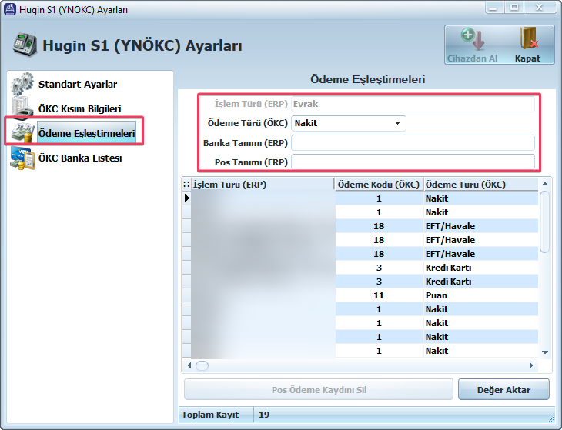
Task: Click the cash register header icon
Action: [25, 45]
